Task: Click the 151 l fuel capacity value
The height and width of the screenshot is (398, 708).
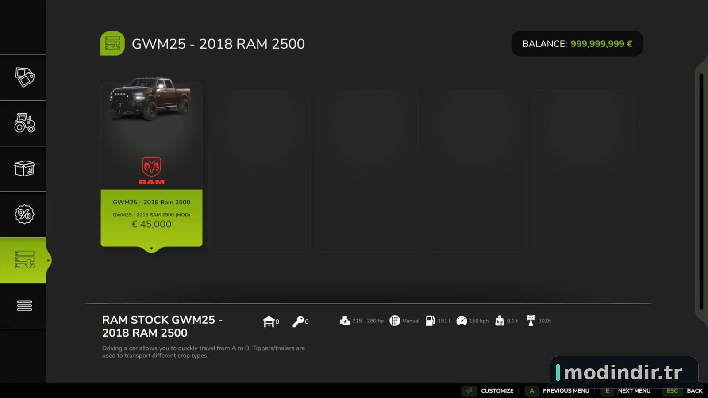Action: tap(444, 321)
